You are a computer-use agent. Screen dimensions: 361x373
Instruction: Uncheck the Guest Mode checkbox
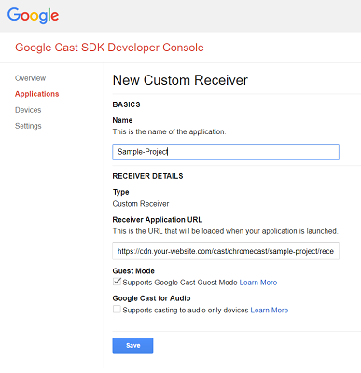117,282
